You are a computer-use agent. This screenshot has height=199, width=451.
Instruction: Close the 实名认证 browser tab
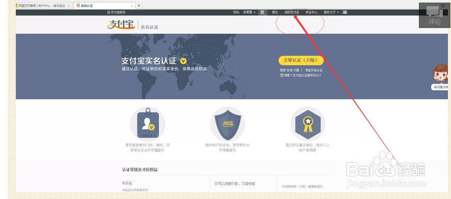[132, 6]
